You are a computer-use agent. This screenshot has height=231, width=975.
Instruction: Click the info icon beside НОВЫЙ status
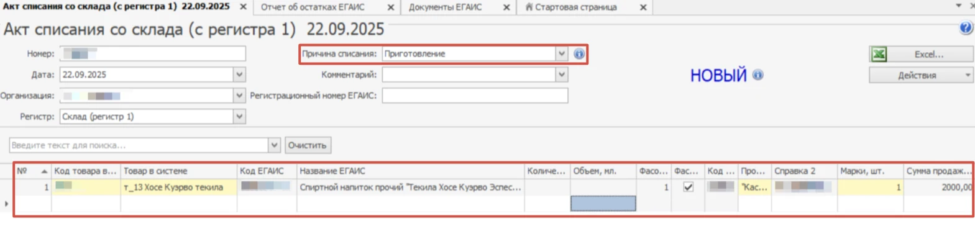click(x=758, y=75)
